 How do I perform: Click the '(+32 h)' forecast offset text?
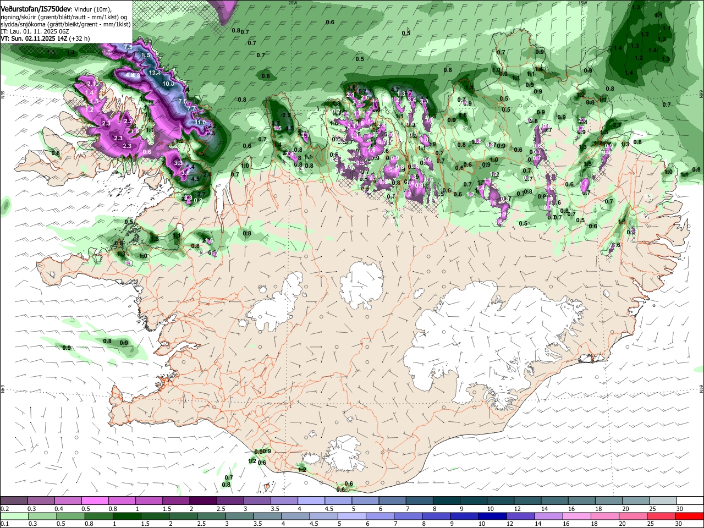[x=80, y=38]
